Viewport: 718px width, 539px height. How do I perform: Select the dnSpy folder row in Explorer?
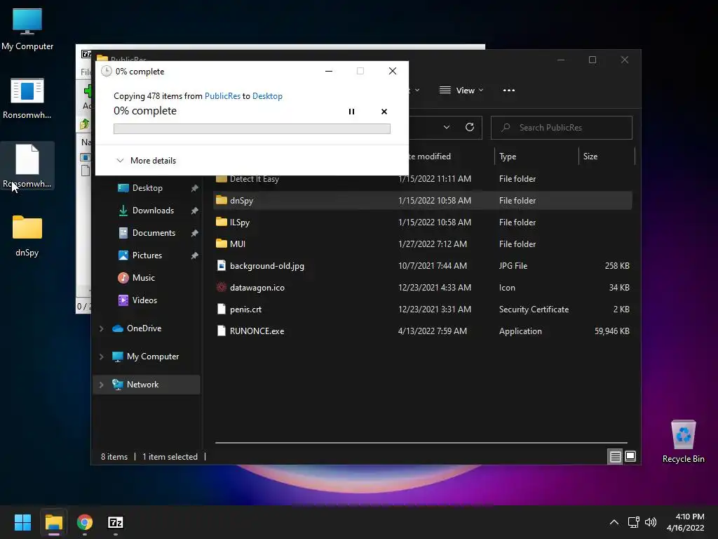coord(423,200)
